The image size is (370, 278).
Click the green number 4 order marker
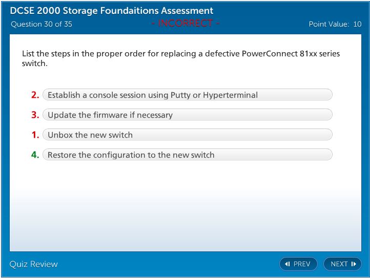coord(35,155)
